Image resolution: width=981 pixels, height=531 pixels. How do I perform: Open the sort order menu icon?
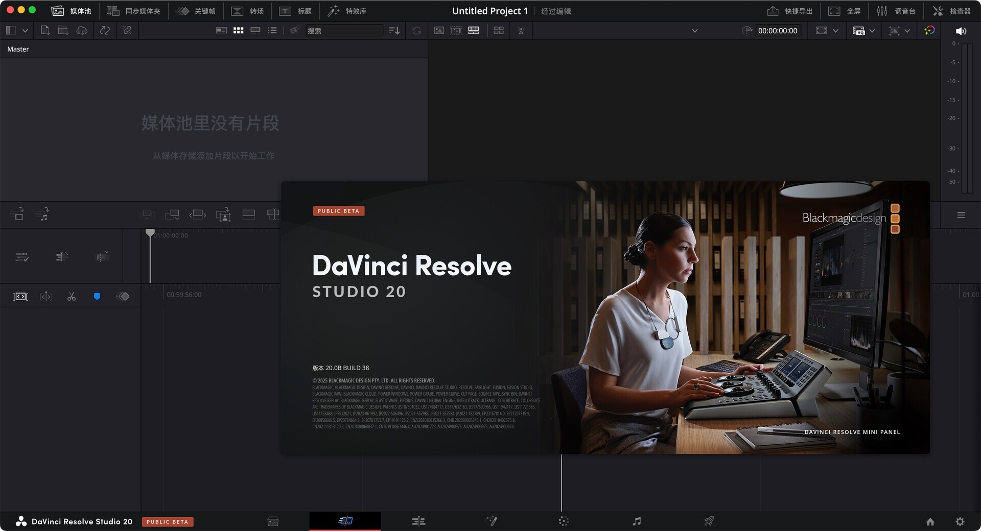click(394, 31)
